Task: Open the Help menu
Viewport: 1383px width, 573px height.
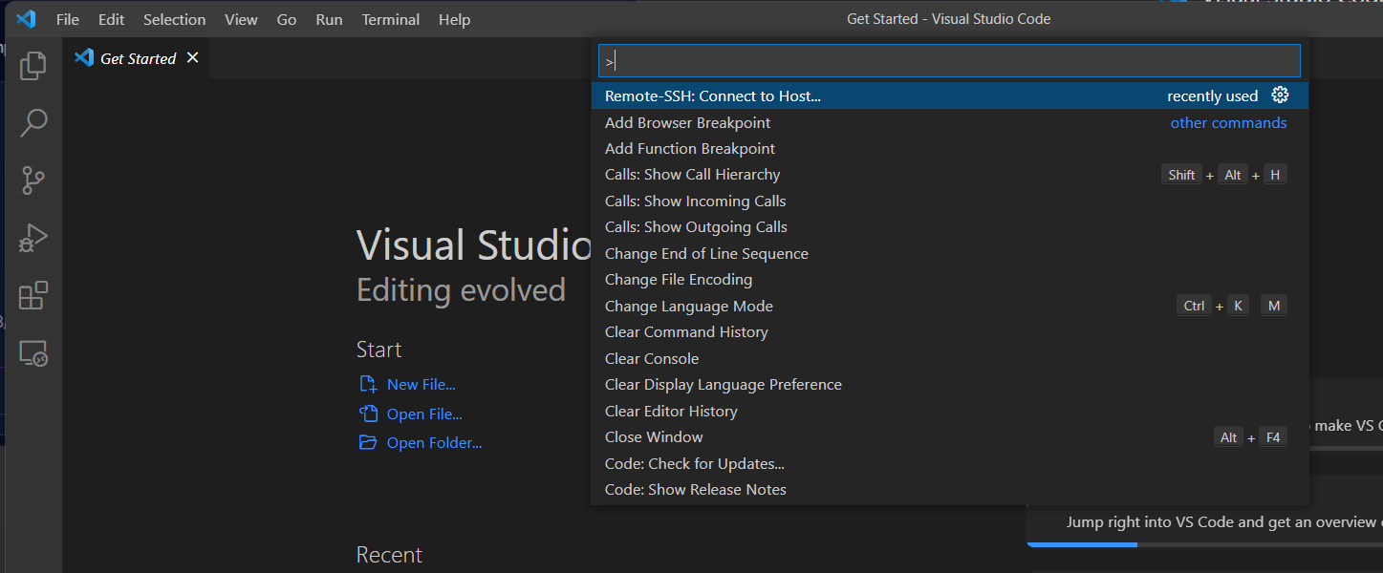Action: pyautogui.click(x=454, y=18)
